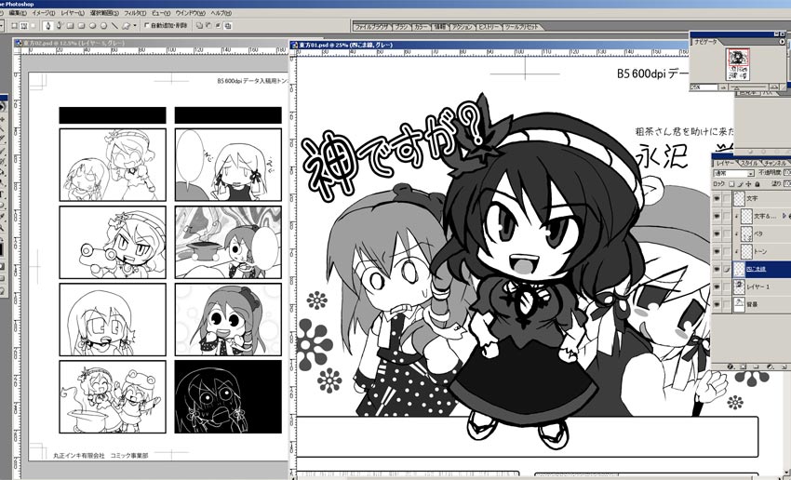Switch to the チャンネル tab
This screenshot has width=791, height=480.
point(775,164)
